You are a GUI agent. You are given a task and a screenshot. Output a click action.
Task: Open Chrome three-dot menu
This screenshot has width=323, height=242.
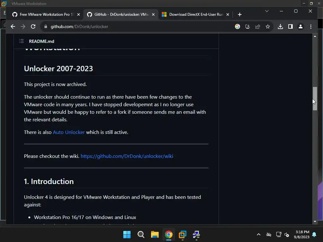click(311, 26)
